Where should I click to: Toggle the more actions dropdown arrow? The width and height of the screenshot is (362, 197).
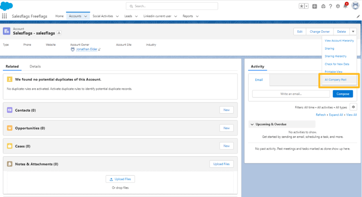(353, 32)
